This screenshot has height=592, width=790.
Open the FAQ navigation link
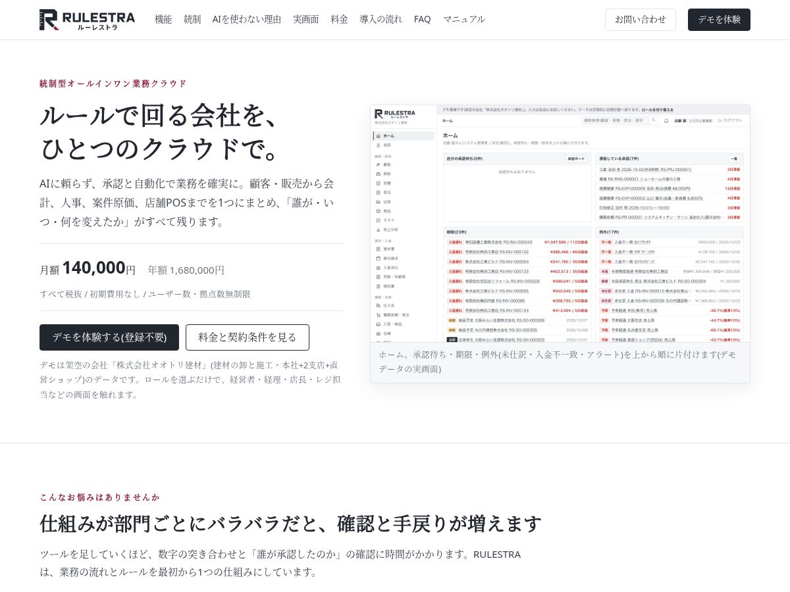click(x=423, y=20)
